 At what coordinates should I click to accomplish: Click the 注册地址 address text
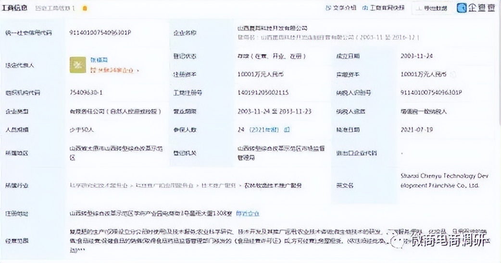[151, 214]
